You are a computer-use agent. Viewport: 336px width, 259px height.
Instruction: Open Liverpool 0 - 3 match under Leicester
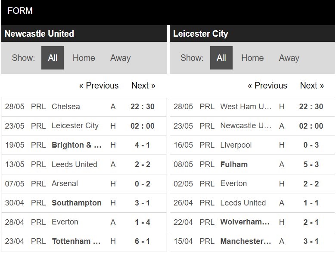click(252, 145)
